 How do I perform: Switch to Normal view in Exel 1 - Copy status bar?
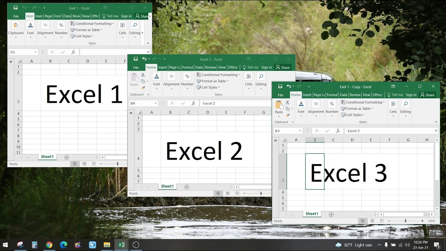pyautogui.click(x=363, y=221)
